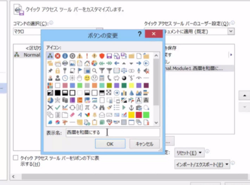Viewport: 250px width, 185px height.
Task: Pick the solid yellow color swatch icon
Action: 131,115
